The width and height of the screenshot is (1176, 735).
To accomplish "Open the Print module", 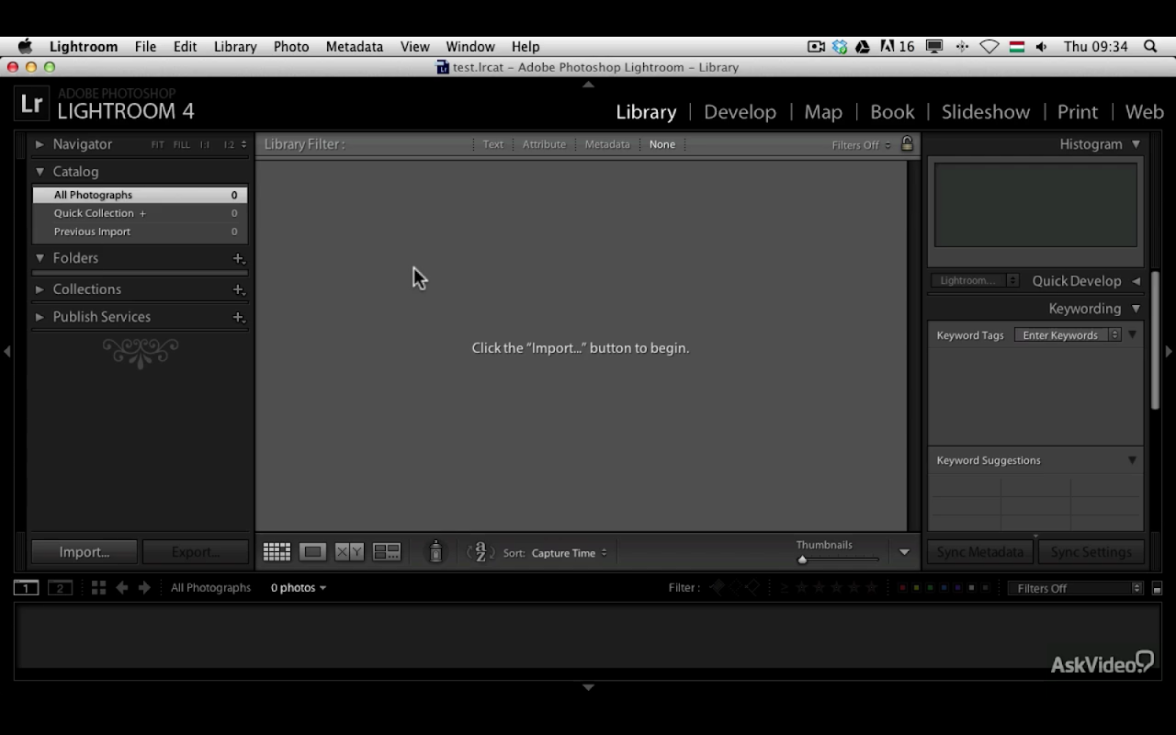I will [1078, 112].
